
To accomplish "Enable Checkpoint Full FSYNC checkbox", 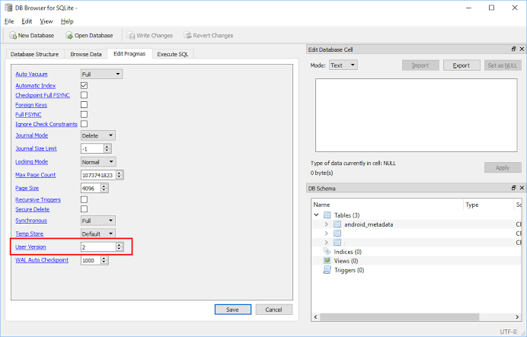I will point(84,95).
